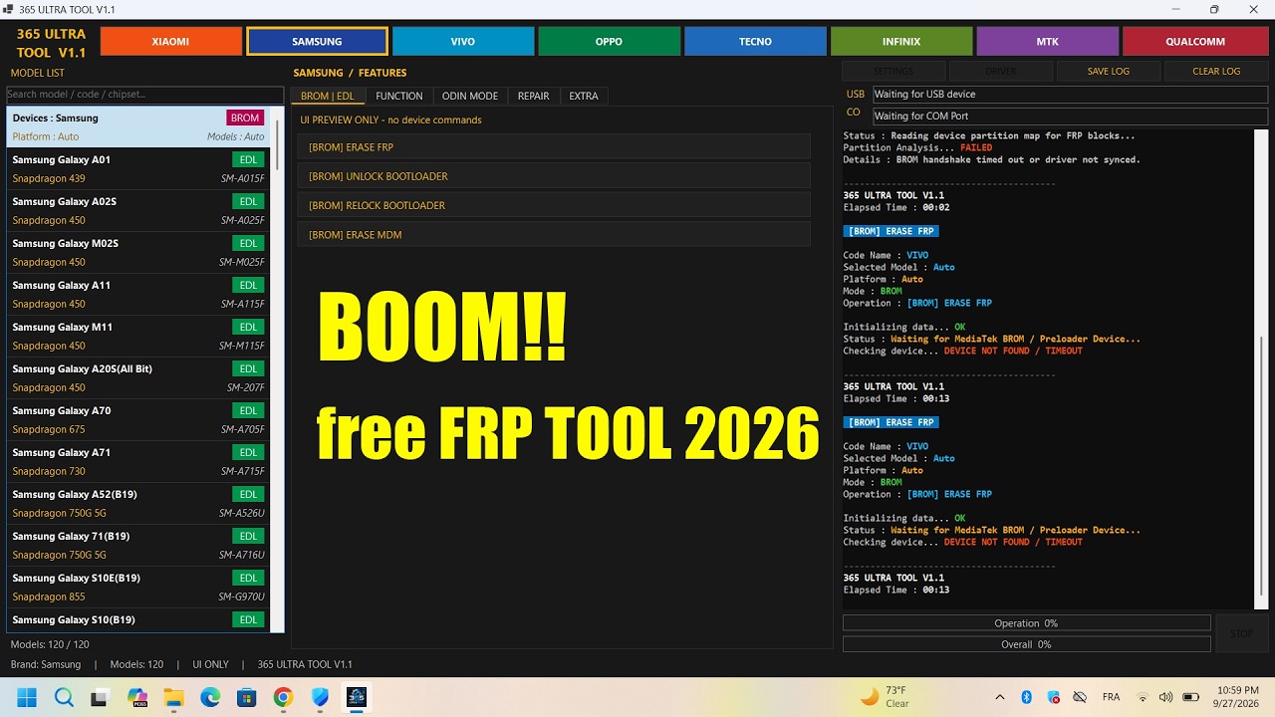The height and width of the screenshot is (717, 1275).
Task: Select Samsung Galaxy A20S(All Bit) model
Action: pos(138,377)
